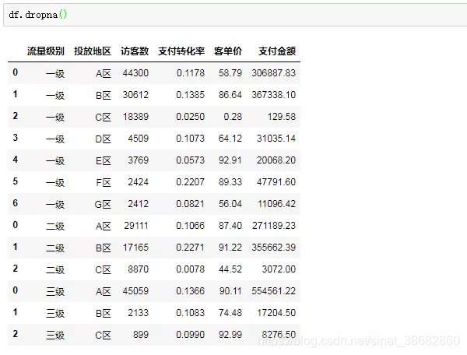Click the cell value 20068.20
467x355 pixels.
pyautogui.click(x=276, y=160)
